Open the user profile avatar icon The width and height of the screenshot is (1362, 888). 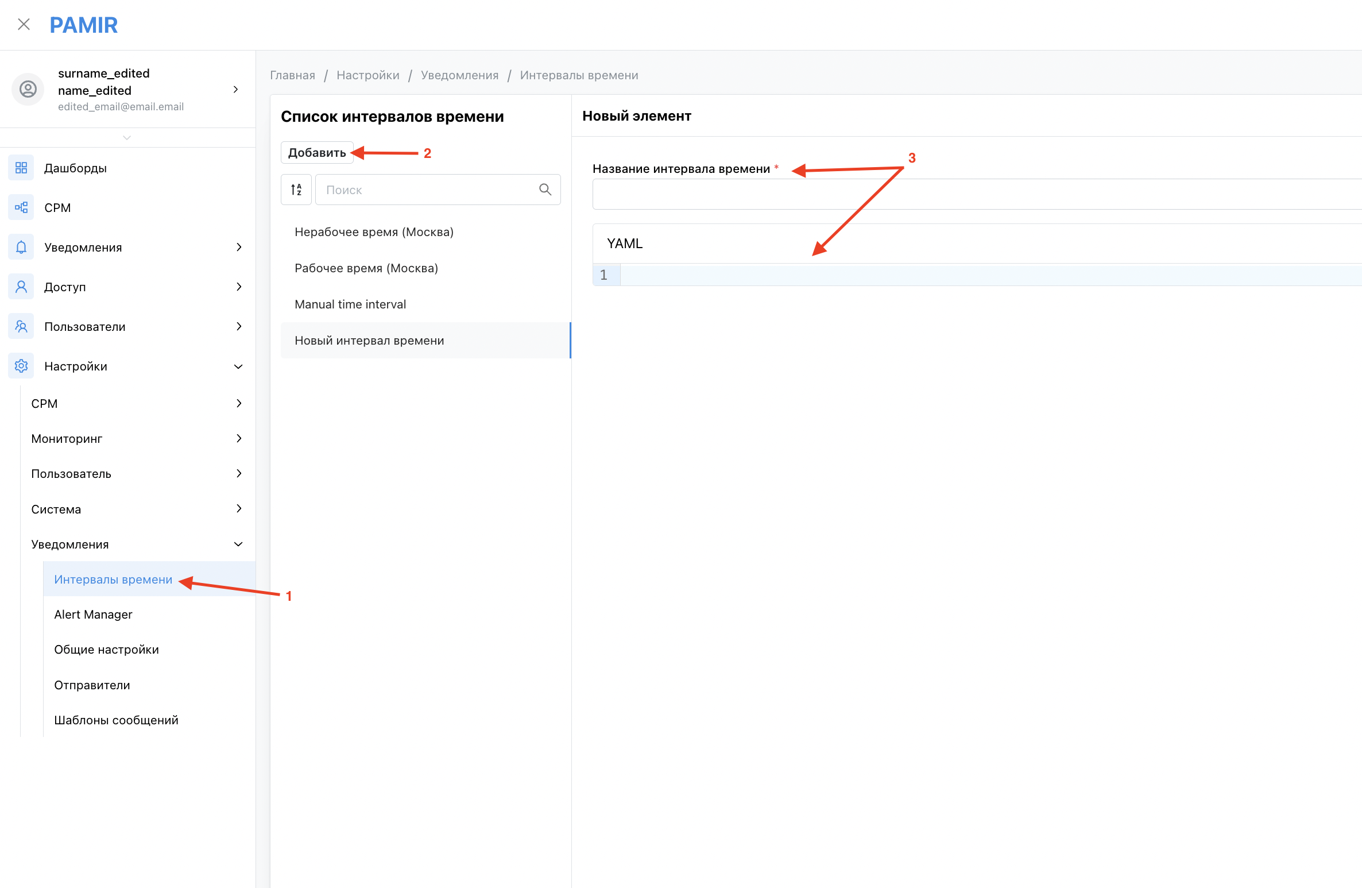pyautogui.click(x=28, y=89)
